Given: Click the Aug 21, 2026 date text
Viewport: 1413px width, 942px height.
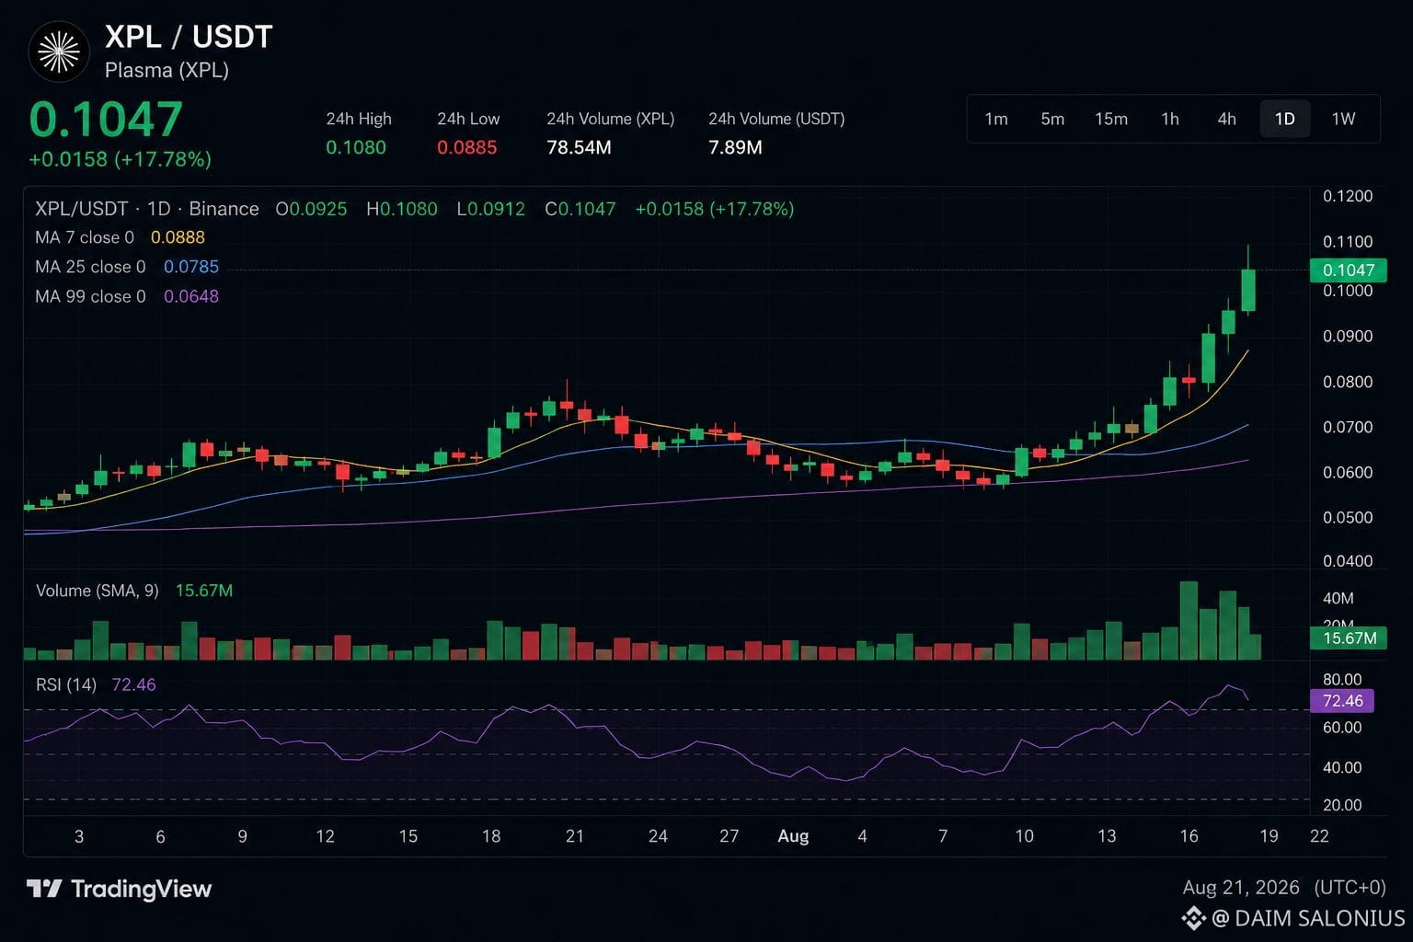Looking at the screenshot, I should click(1241, 888).
